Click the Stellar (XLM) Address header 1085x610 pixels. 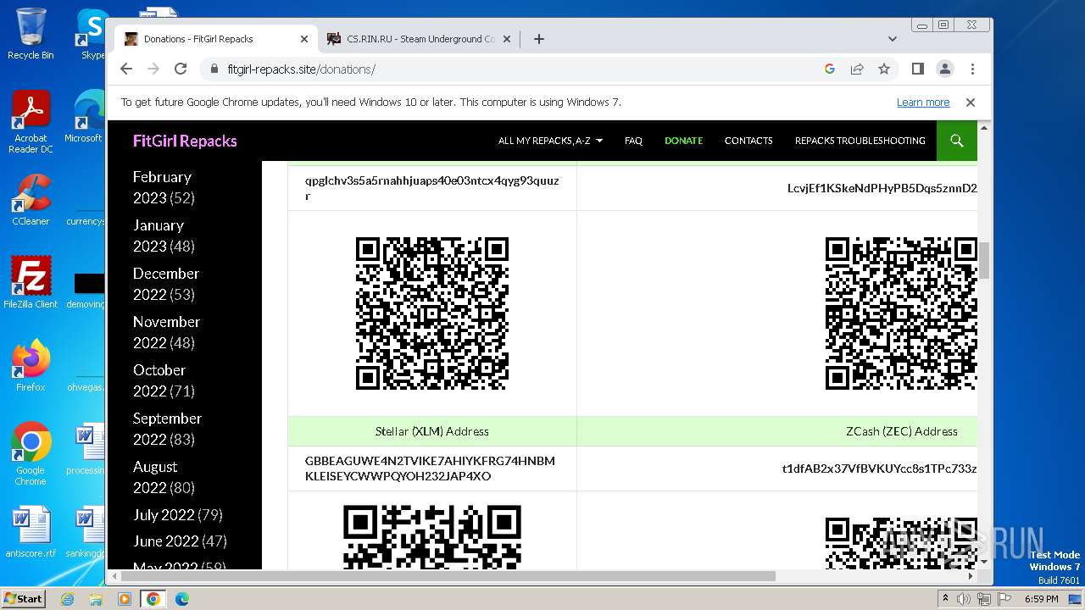(x=432, y=431)
